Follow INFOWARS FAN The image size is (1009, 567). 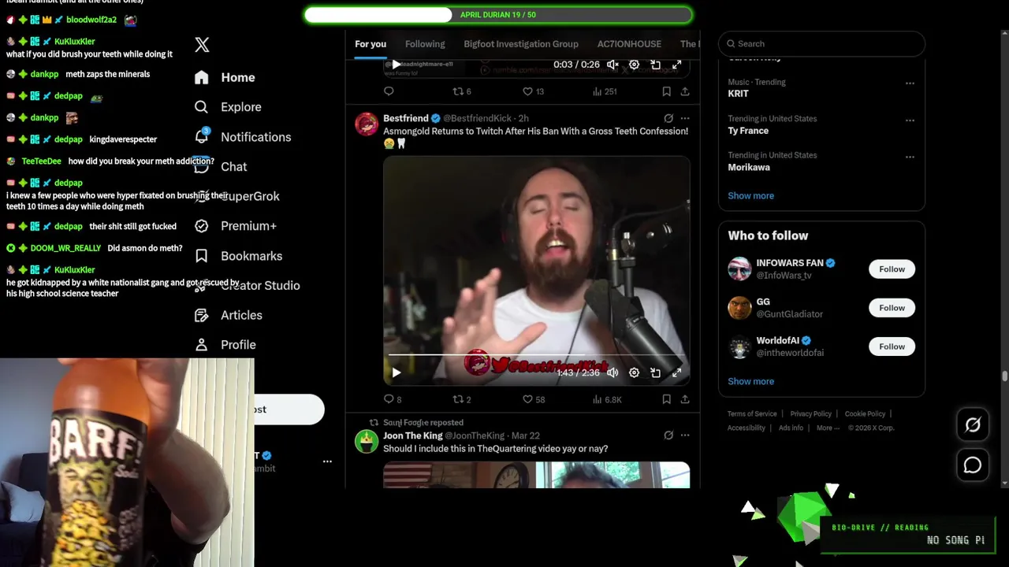(892, 269)
